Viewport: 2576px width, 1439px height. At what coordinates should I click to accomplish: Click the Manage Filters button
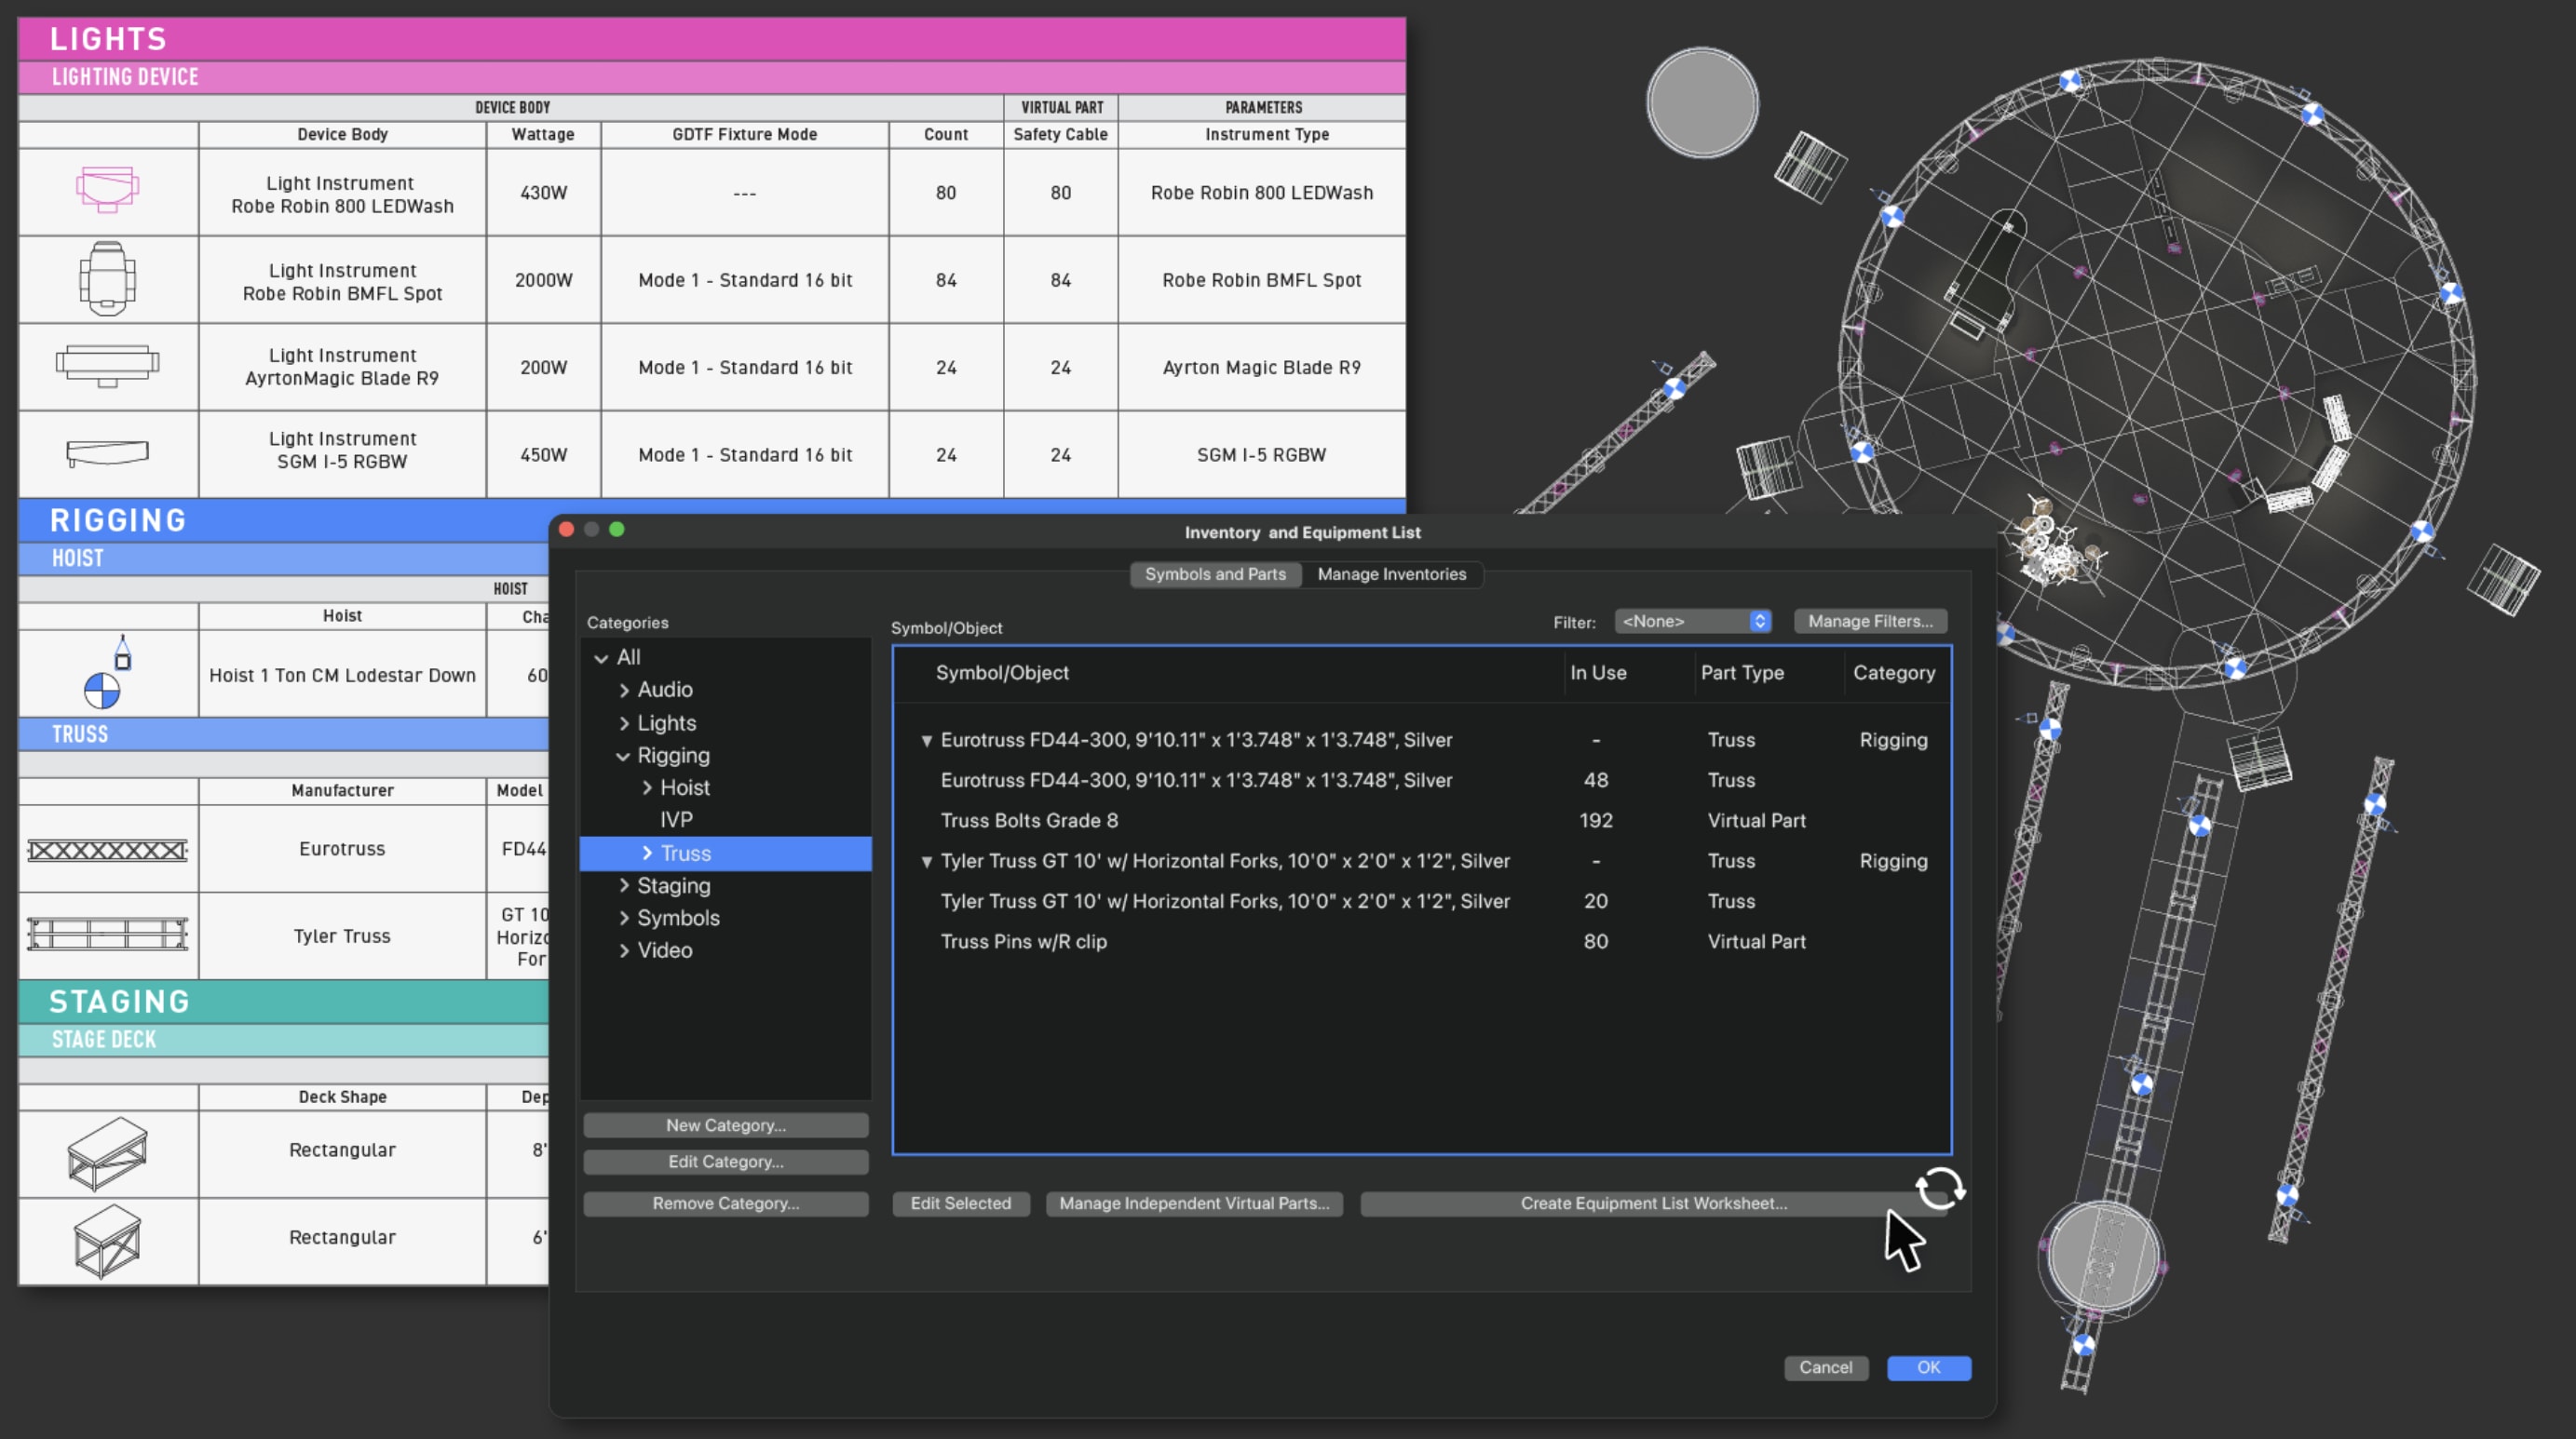(1869, 622)
